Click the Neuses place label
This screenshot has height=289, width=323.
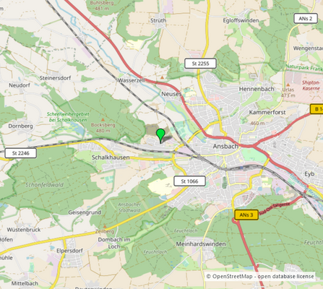[171, 94]
